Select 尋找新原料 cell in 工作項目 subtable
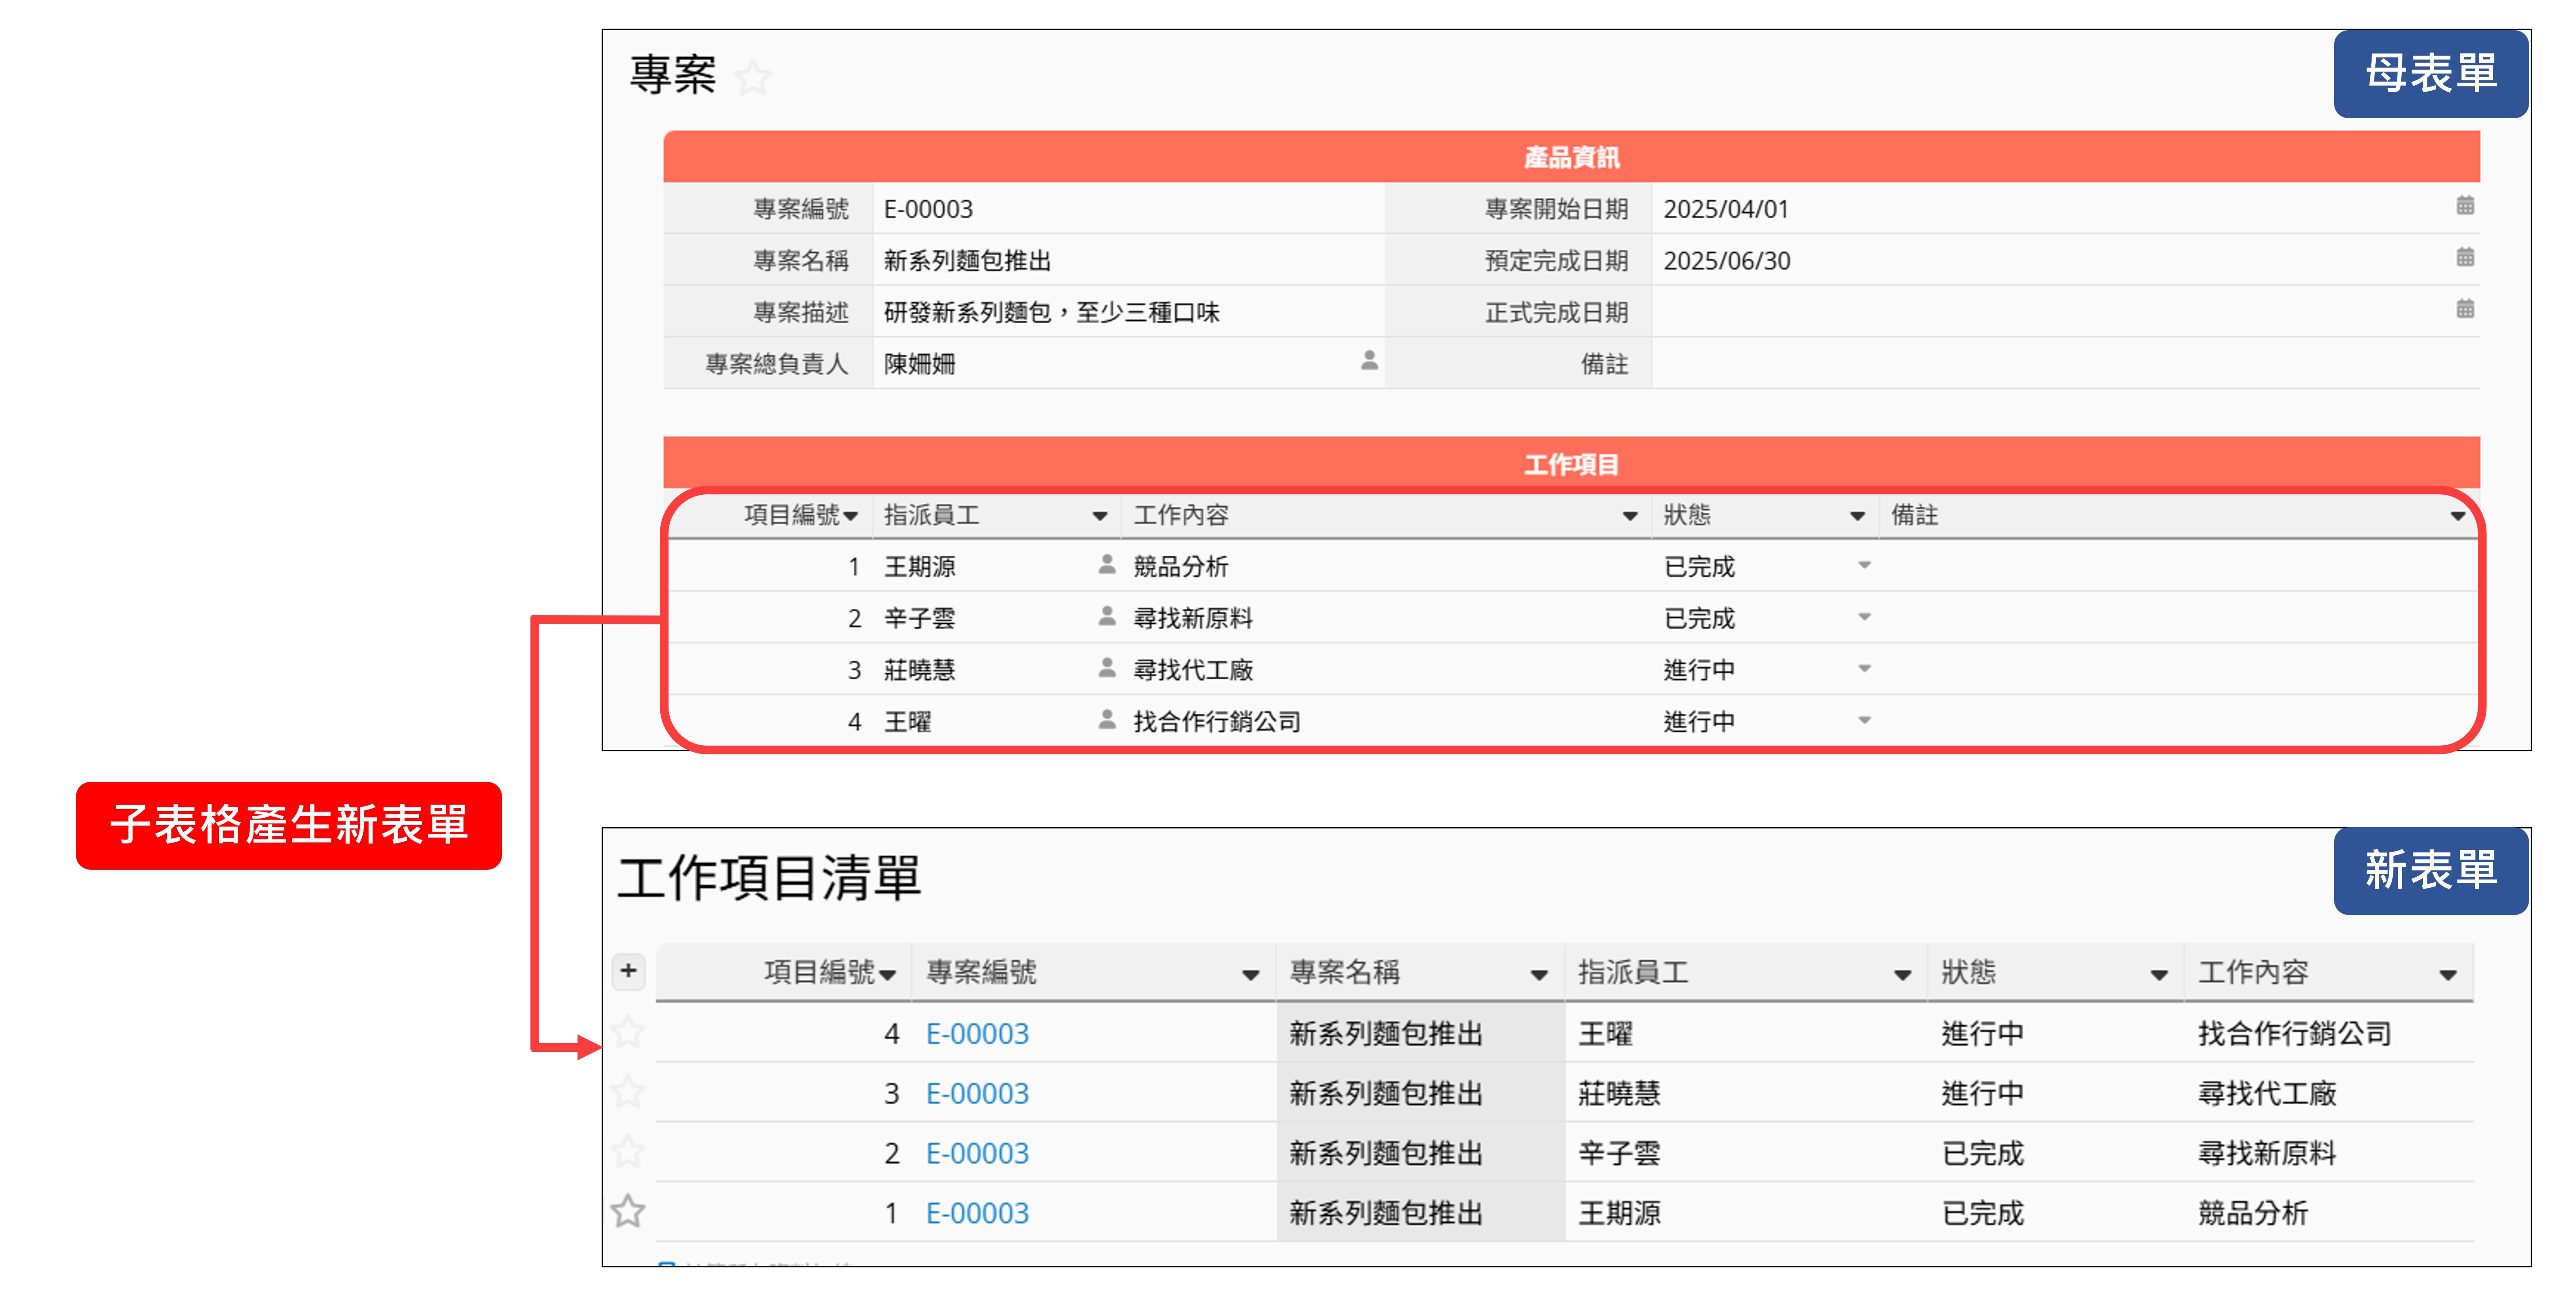This screenshot has height=1308, width=2576. 1386,618
